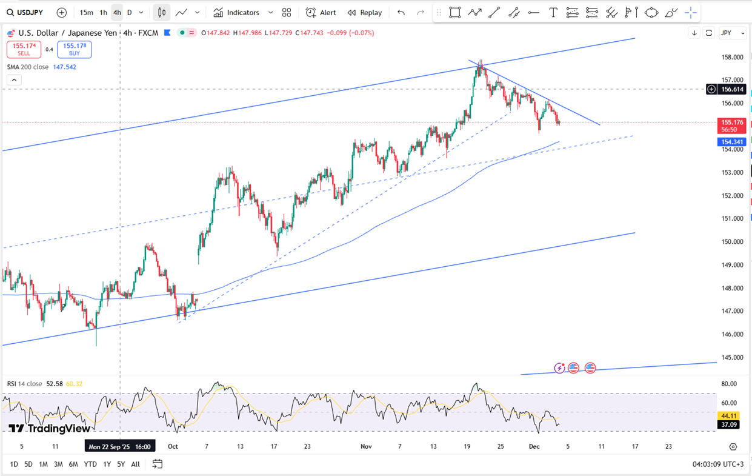Select the 3M date range
Screen dimensions: 752x476
coord(58,464)
